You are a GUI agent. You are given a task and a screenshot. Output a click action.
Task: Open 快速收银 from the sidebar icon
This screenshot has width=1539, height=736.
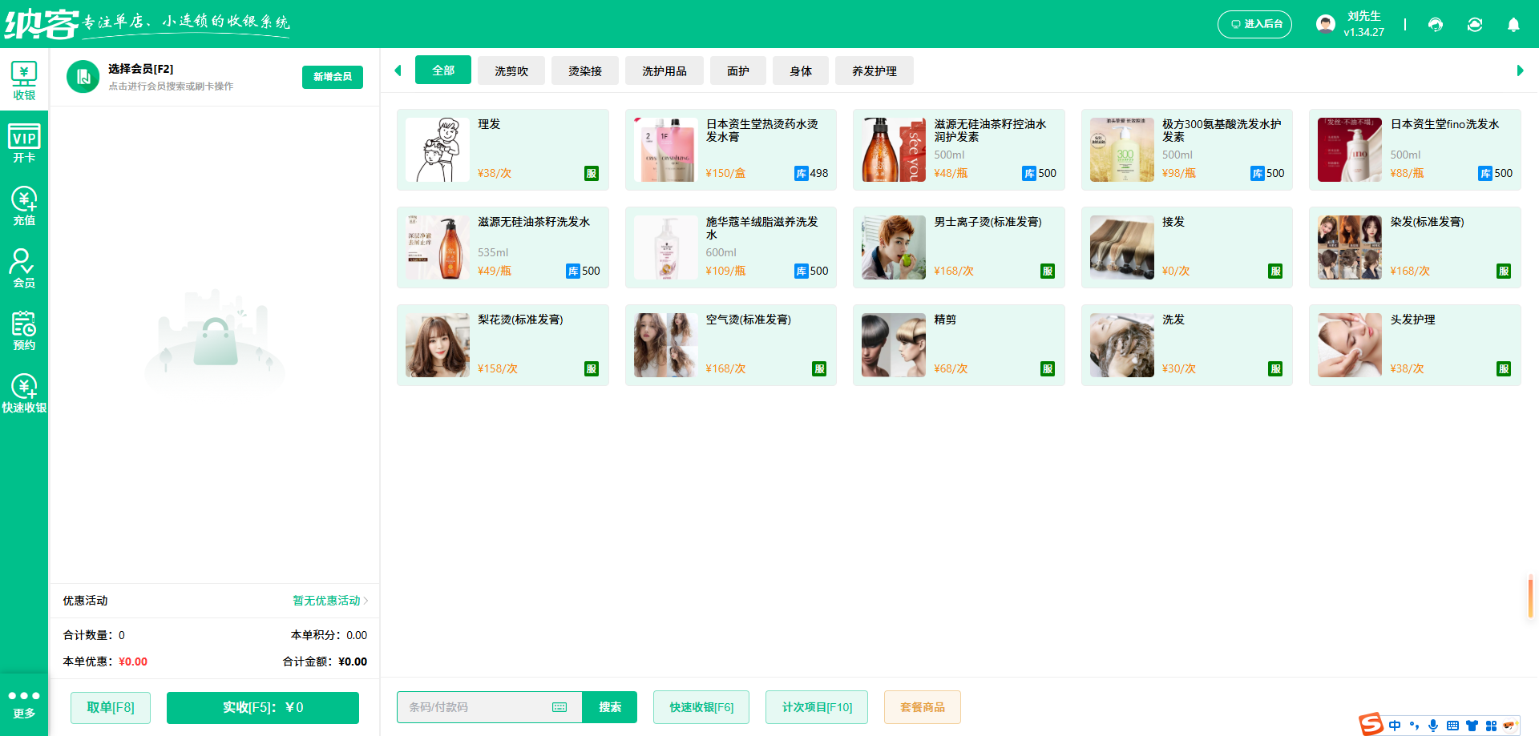click(x=24, y=392)
